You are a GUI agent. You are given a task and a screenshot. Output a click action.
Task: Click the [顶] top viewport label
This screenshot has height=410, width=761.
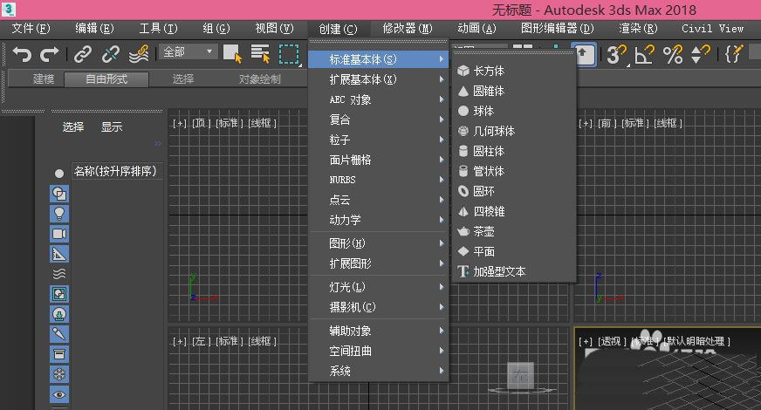pyautogui.click(x=201, y=123)
